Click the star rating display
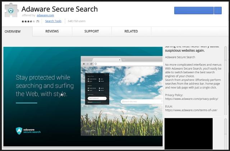The image size is (230, 151). (x=28, y=21)
